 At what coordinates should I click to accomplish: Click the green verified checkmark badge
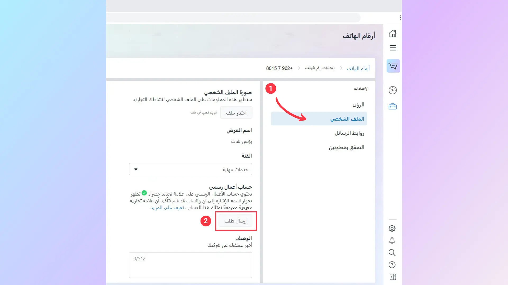click(144, 193)
